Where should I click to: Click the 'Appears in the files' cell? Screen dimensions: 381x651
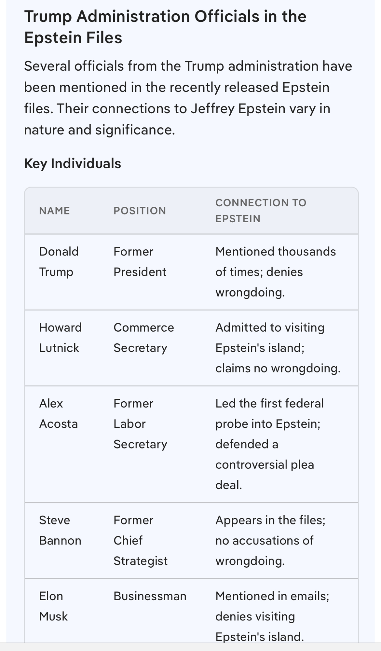tap(270, 540)
